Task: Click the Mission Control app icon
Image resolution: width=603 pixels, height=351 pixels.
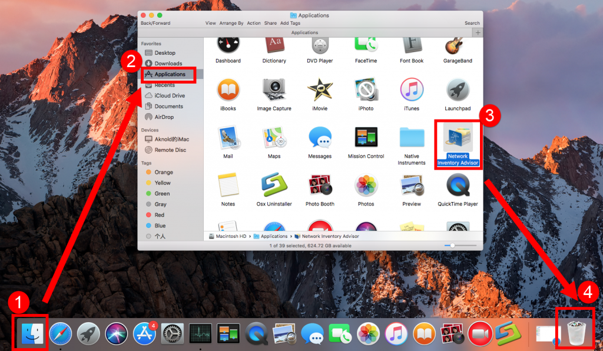Action: [366, 137]
